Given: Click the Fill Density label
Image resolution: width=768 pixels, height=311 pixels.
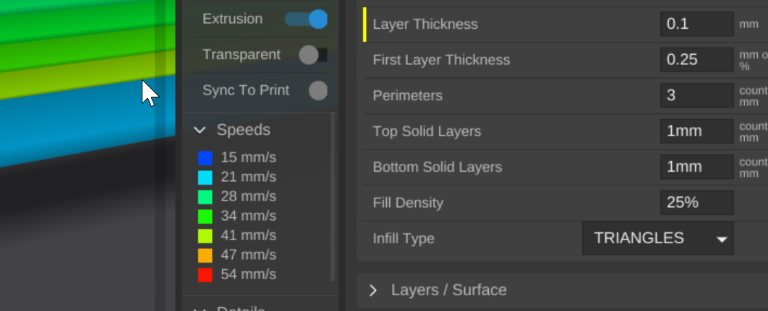Looking at the screenshot, I should click(x=408, y=203).
